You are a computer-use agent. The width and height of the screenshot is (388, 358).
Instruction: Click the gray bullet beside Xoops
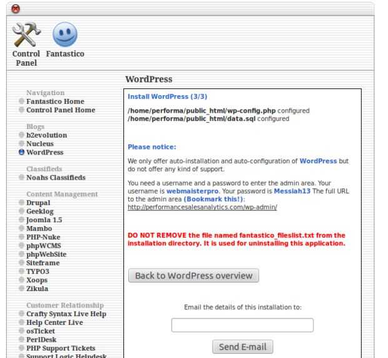[x=21, y=280]
